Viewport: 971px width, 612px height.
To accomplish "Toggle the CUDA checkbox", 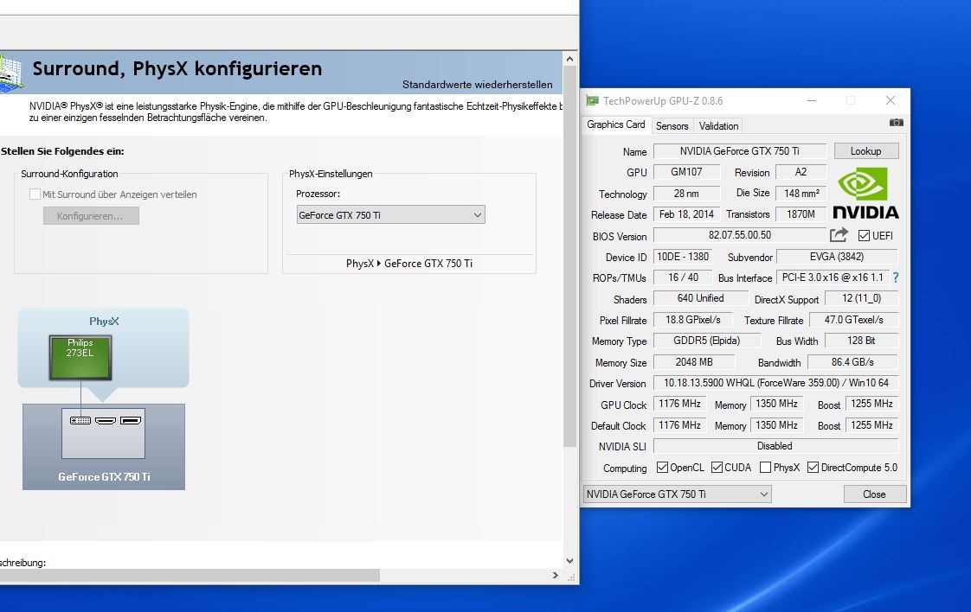I will click(x=717, y=467).
